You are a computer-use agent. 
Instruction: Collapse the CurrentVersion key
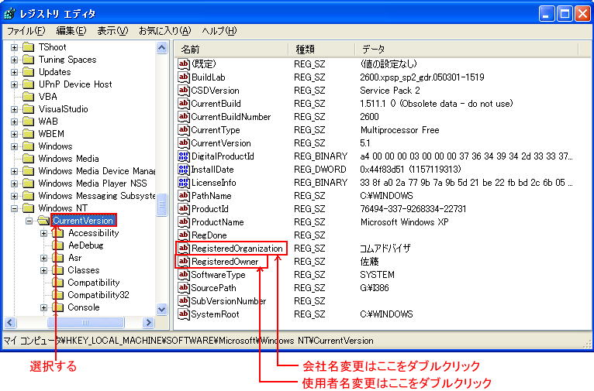click(29, 221)
